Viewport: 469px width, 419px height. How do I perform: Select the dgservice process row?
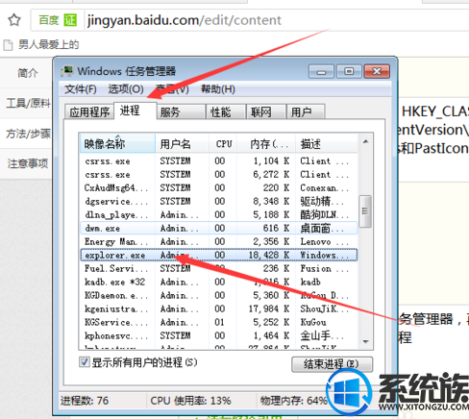click(219, 201)
